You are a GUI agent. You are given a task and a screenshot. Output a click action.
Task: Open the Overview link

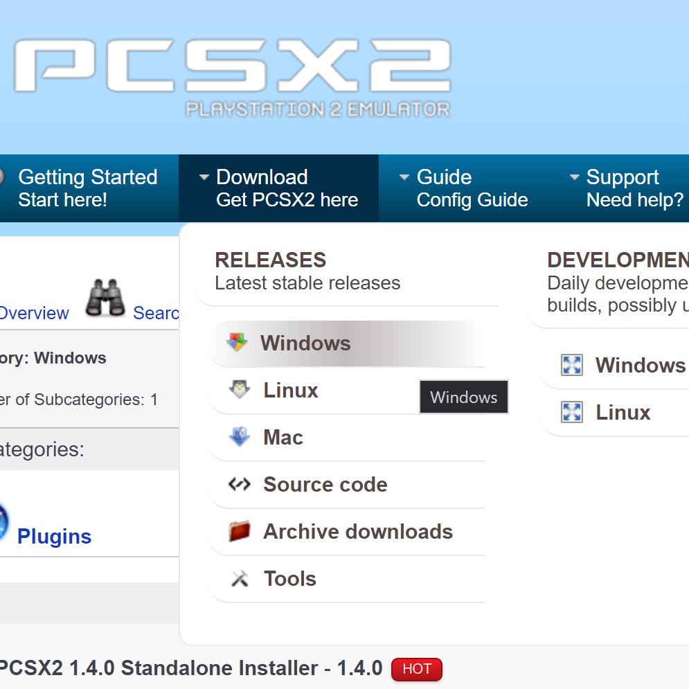coord(34,313)
